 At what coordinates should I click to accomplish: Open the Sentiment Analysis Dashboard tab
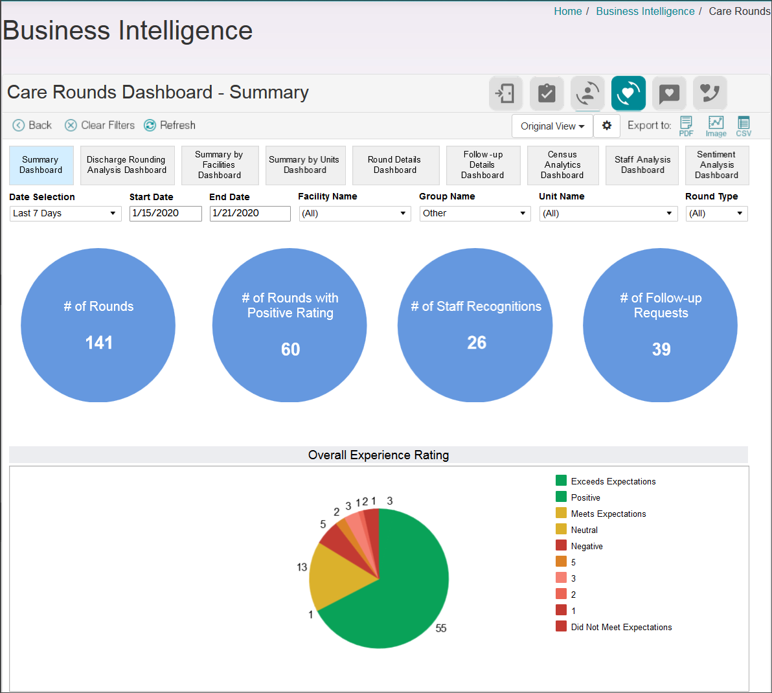(716, 165)
